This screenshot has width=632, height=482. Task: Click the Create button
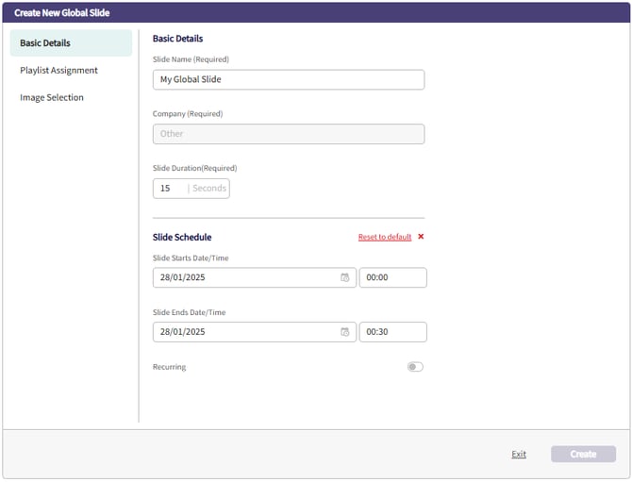tap(583, 455)
